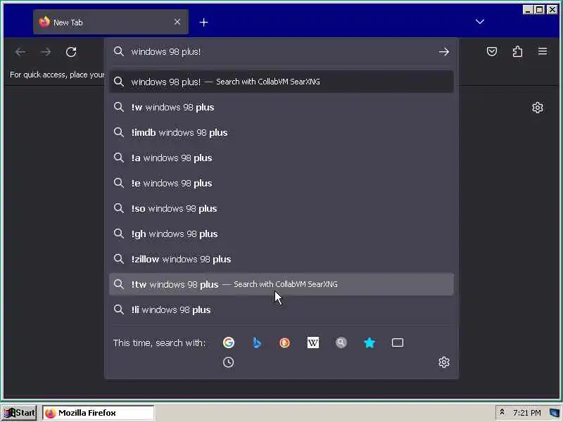The height and width of the screenshot is (422, 563).
Task: Search open Tabs using the rectangle icon
Action: [x=398, y=343]
